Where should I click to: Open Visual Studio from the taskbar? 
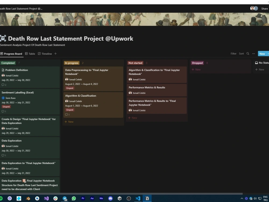(x=46, y=198)
